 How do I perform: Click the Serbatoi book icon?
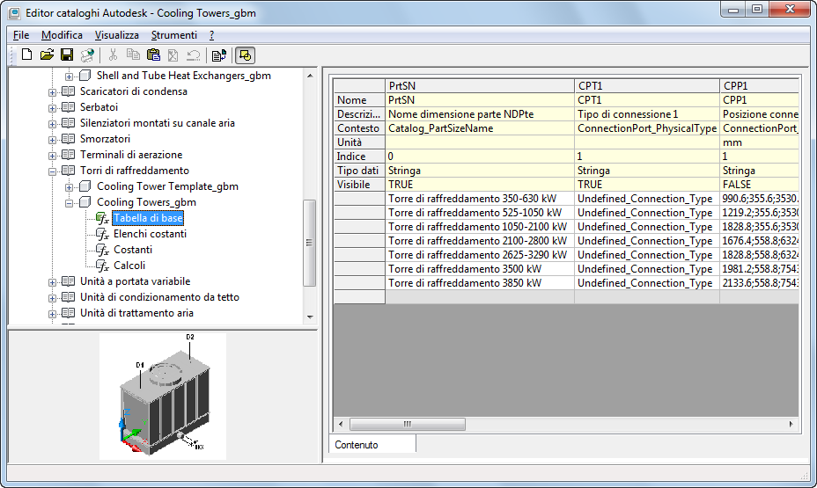coord(69,107)
